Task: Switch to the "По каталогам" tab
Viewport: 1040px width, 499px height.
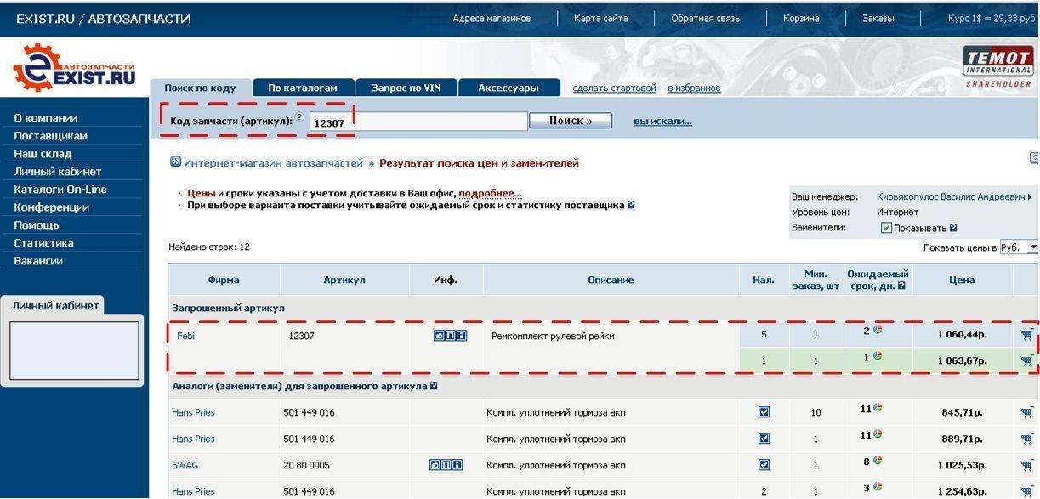Action: tap(303, 88)
